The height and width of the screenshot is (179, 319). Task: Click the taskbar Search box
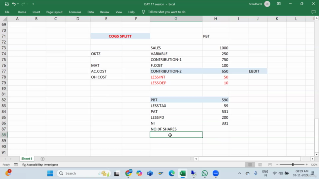point(84,173)
